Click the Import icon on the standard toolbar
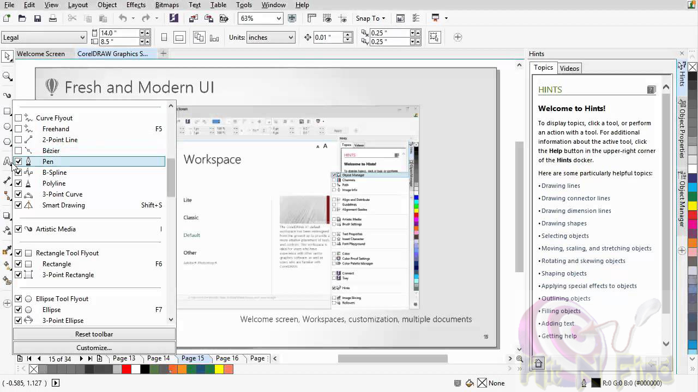This screenshot has height=392, width=698. [193, 18]
